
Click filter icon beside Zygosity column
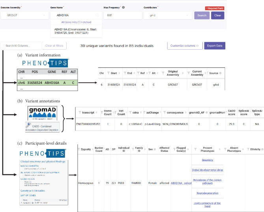79,149
